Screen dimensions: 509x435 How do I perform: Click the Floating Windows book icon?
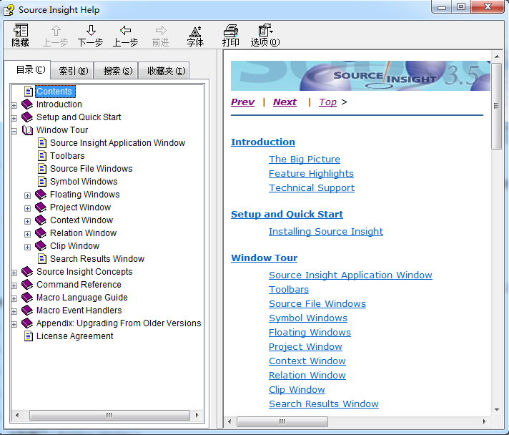[x=41, y=195]
